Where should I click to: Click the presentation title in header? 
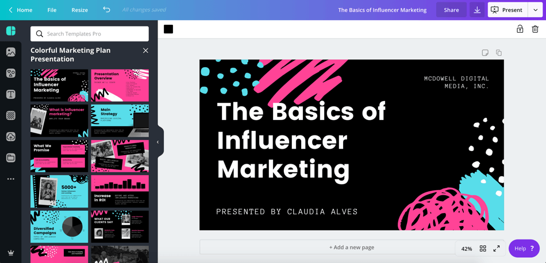point(382,10)
